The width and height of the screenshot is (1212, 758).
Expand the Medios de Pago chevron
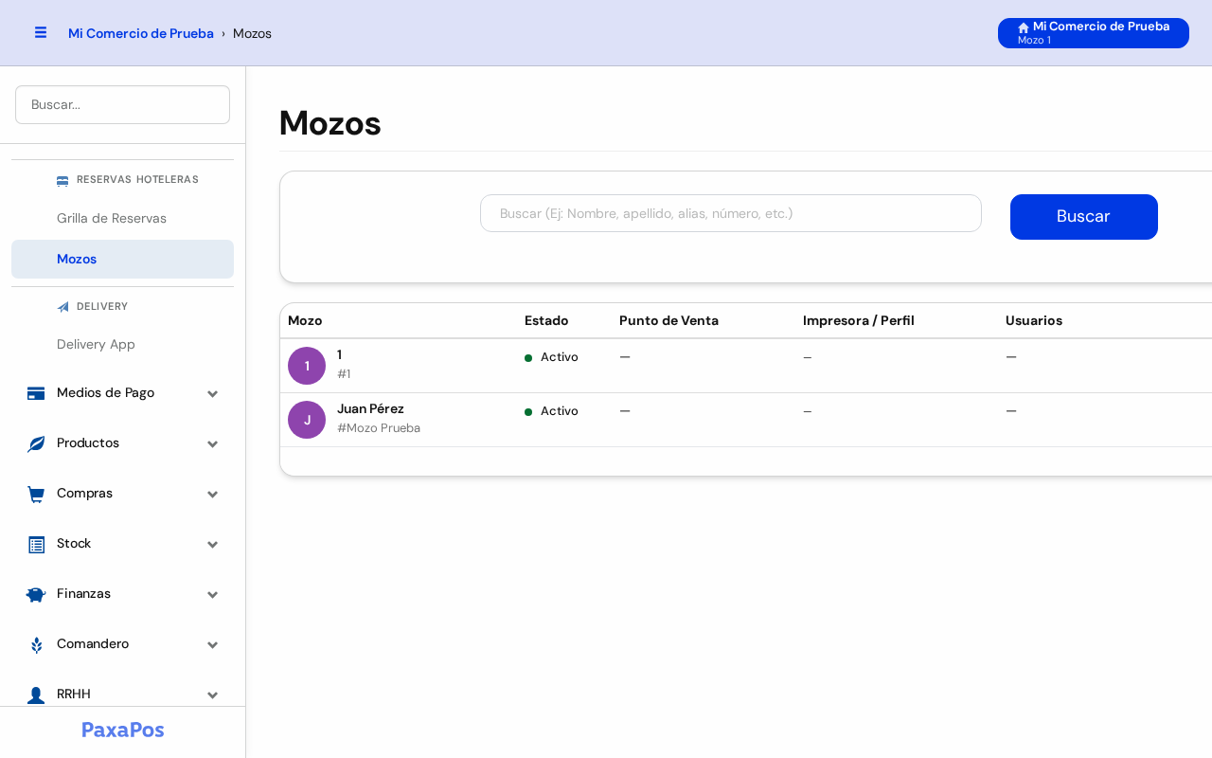tap(213, 393)
